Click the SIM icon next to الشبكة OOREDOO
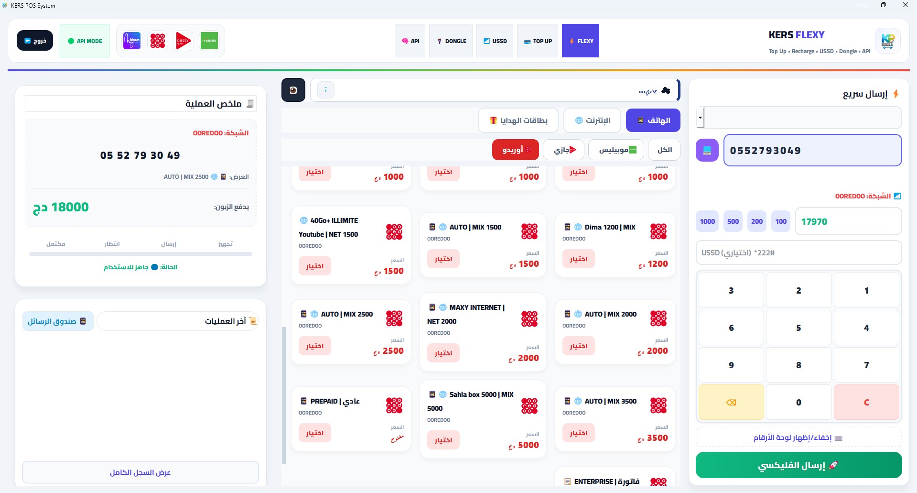 pos(898,196)
